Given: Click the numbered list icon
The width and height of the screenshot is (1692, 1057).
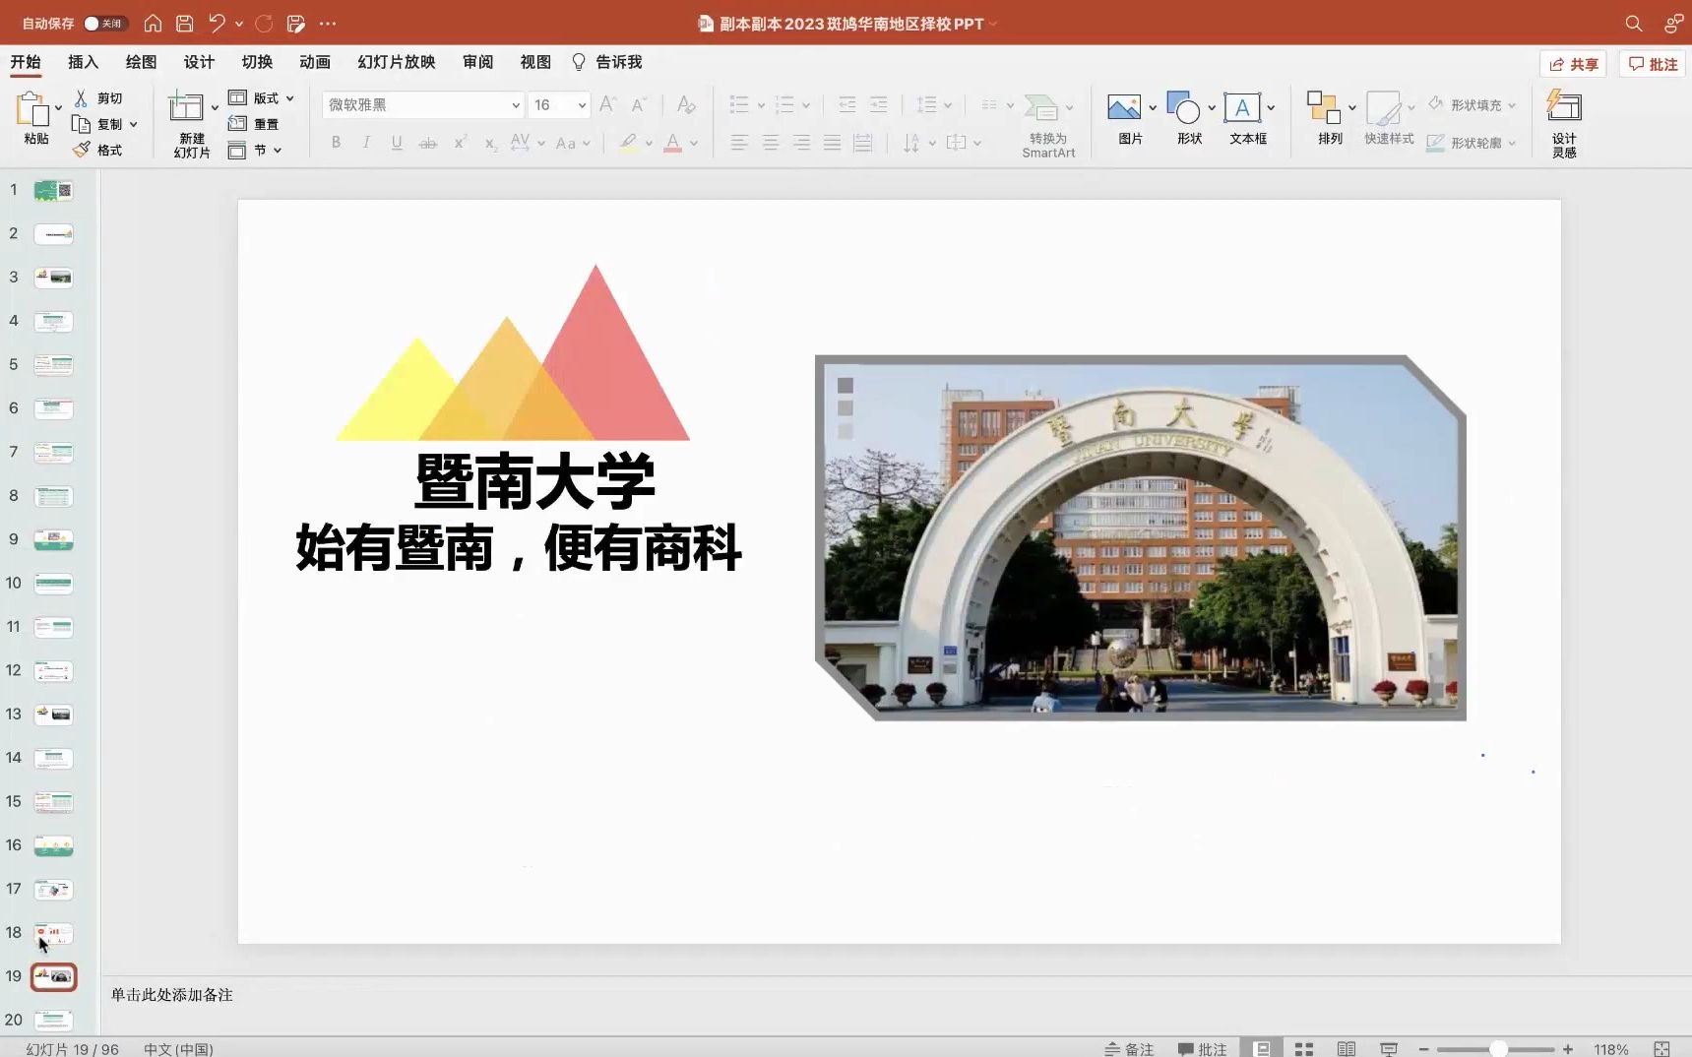Looking at the screenshot, I should (784, 104).
